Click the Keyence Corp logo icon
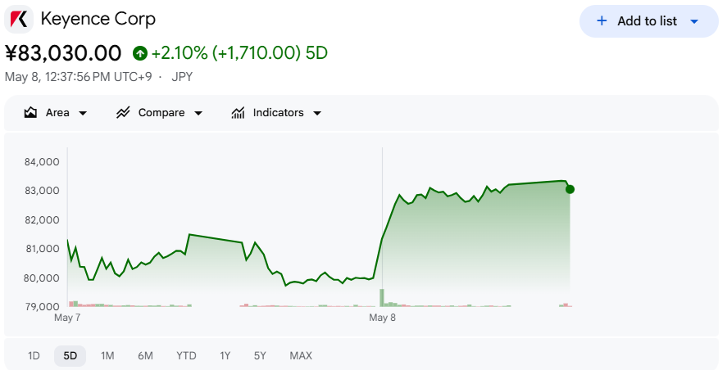The width and height of the screenshot is (727, 370). tap(19, 20)
